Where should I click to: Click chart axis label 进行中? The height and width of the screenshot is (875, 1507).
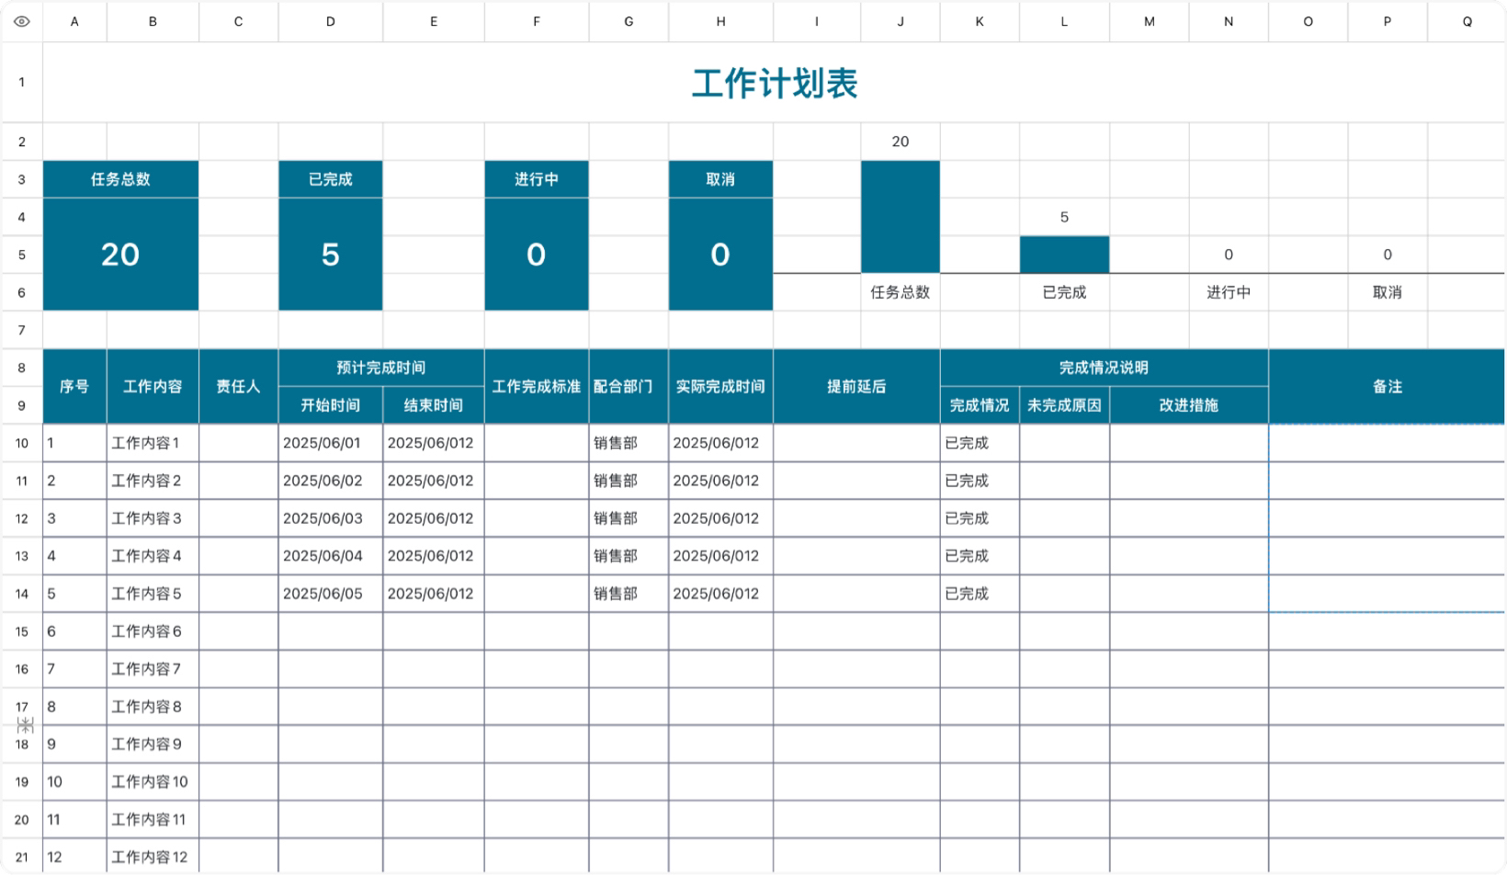[x=1229, y=292]
